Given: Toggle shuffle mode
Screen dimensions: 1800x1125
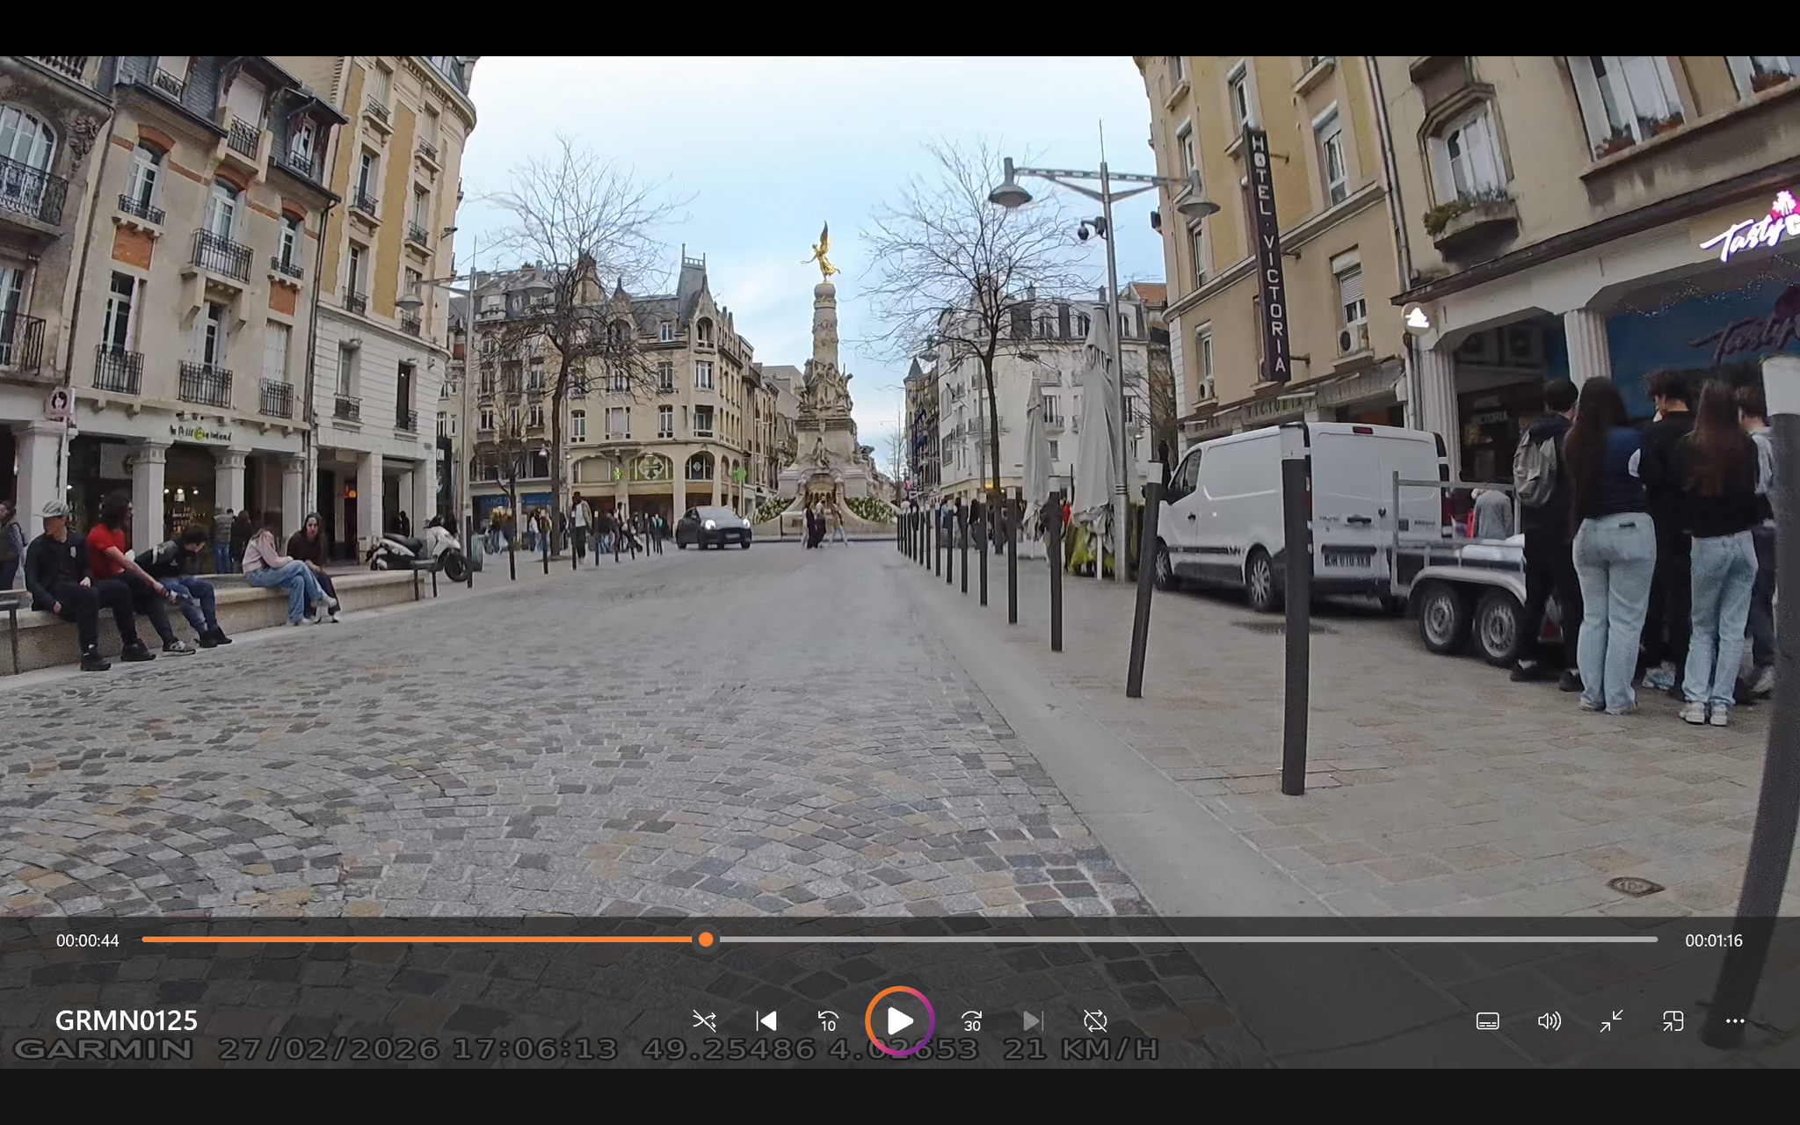Looking at the screenshot, I should [x=704, y=1020].
